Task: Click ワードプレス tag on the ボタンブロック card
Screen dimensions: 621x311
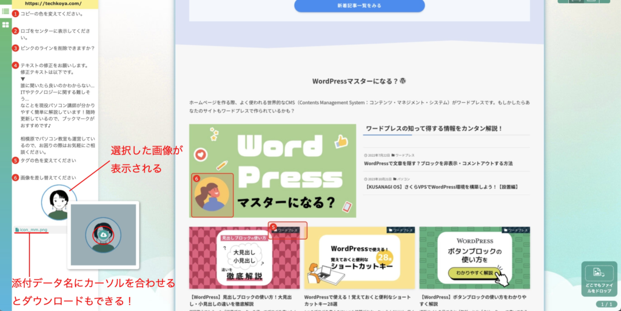Action: pyautogui.click(x=515, y=230)
